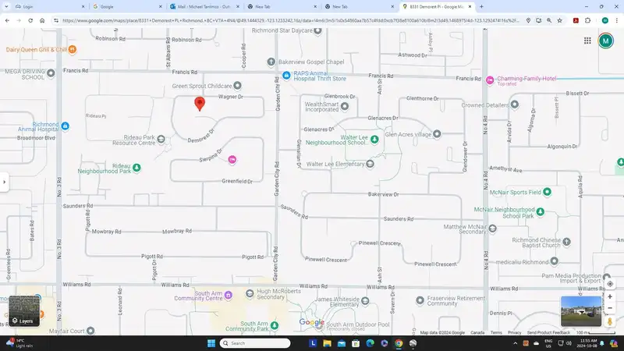The height and width of the screenshot is (351, 624).
Task: Zoom out with the minus button
Action: click(x=610, y=308)
